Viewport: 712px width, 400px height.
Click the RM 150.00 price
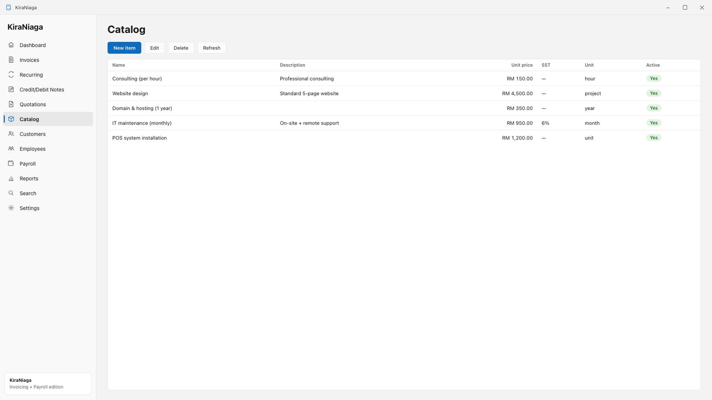tap(519, 79)
